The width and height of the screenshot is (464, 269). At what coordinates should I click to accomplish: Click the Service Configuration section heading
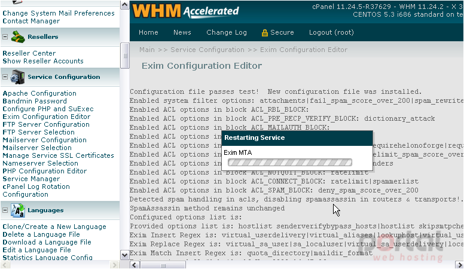point(64,77)
